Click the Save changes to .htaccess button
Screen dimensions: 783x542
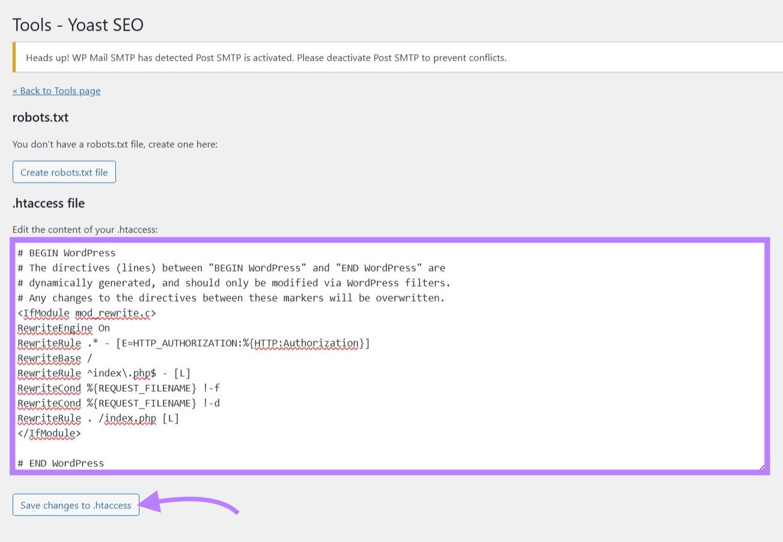[x=75, y=505]
